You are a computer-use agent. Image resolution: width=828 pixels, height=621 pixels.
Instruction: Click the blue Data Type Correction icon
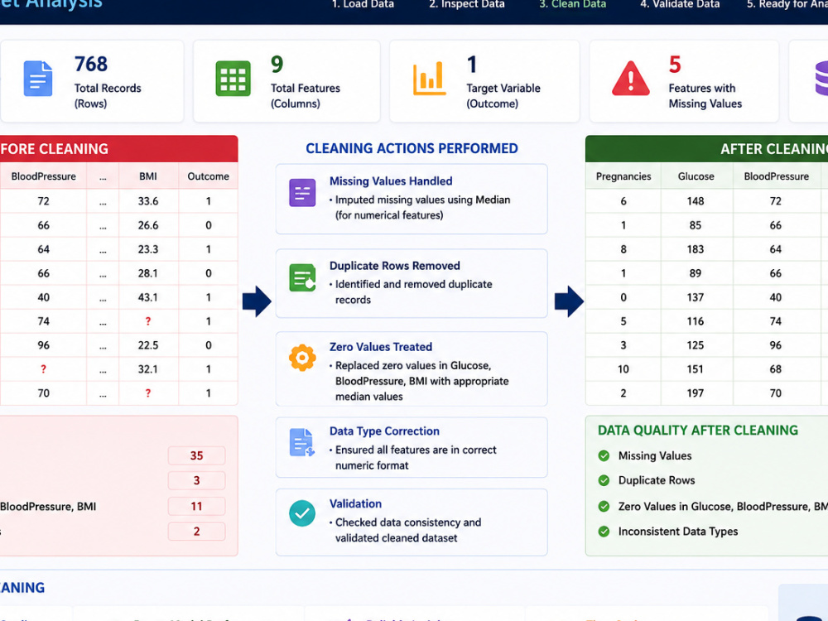pyautogui.click(x=302, y=442)
